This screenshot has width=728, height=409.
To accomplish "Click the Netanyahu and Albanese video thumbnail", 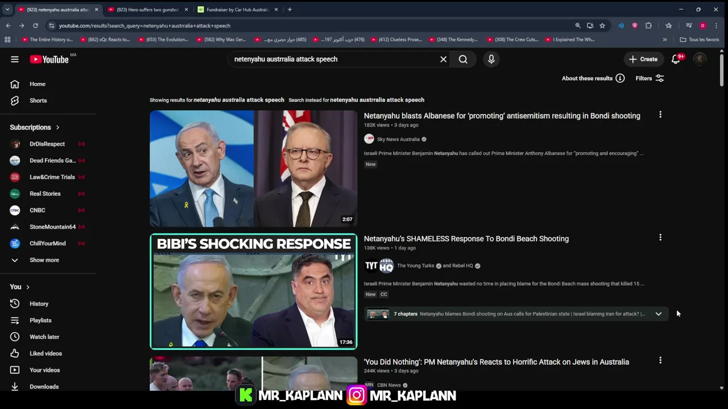I will click(254, 169).
